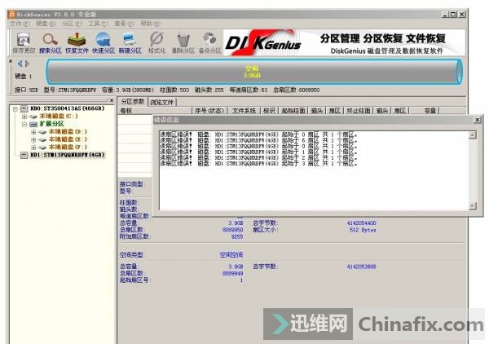Select 本地磁盘(C:) label in the tree

tap(59, 117)
